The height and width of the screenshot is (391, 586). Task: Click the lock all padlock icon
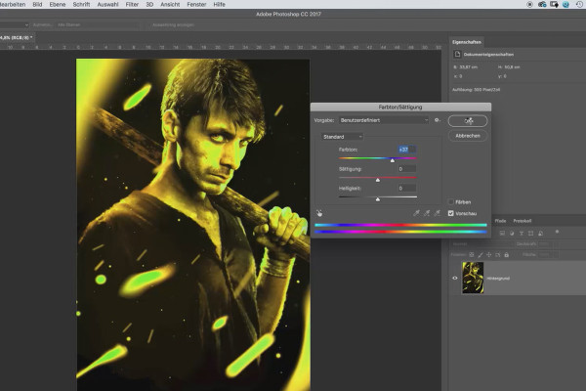[x=506, y=255]
